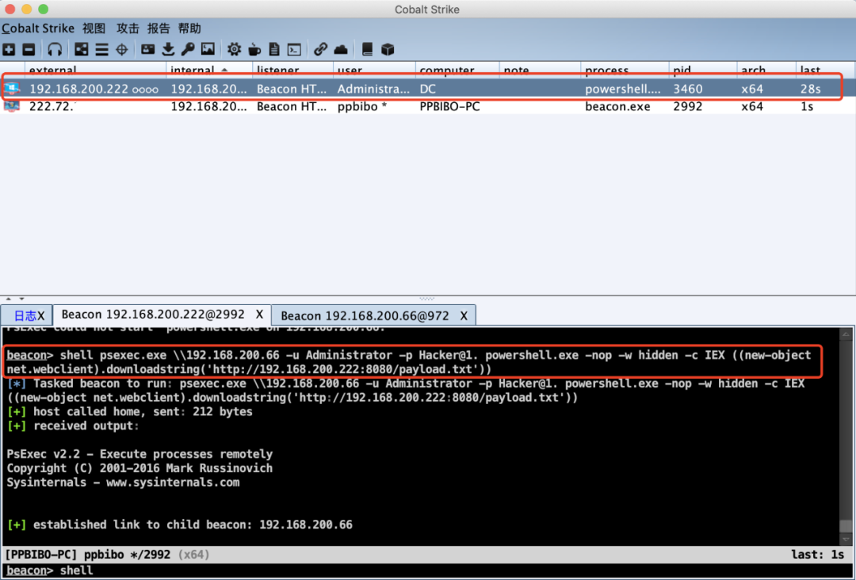
Task: Switch to session table view icon
Action: [x=101, y=50]
